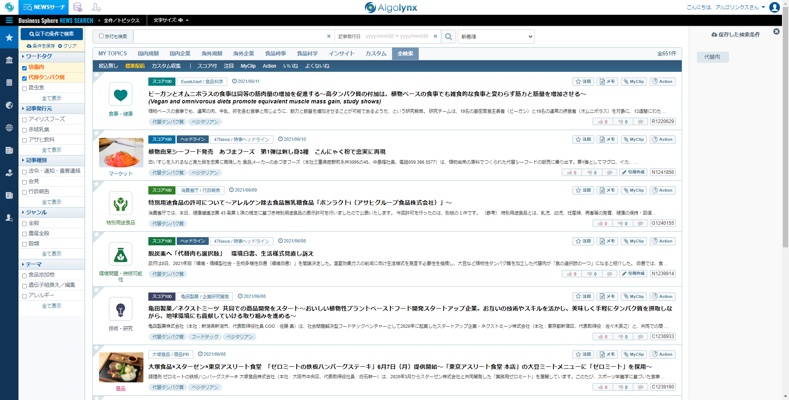789x400 pixels.
Task: Open the hamburger menu in the black bar
Action: [9, 21]
